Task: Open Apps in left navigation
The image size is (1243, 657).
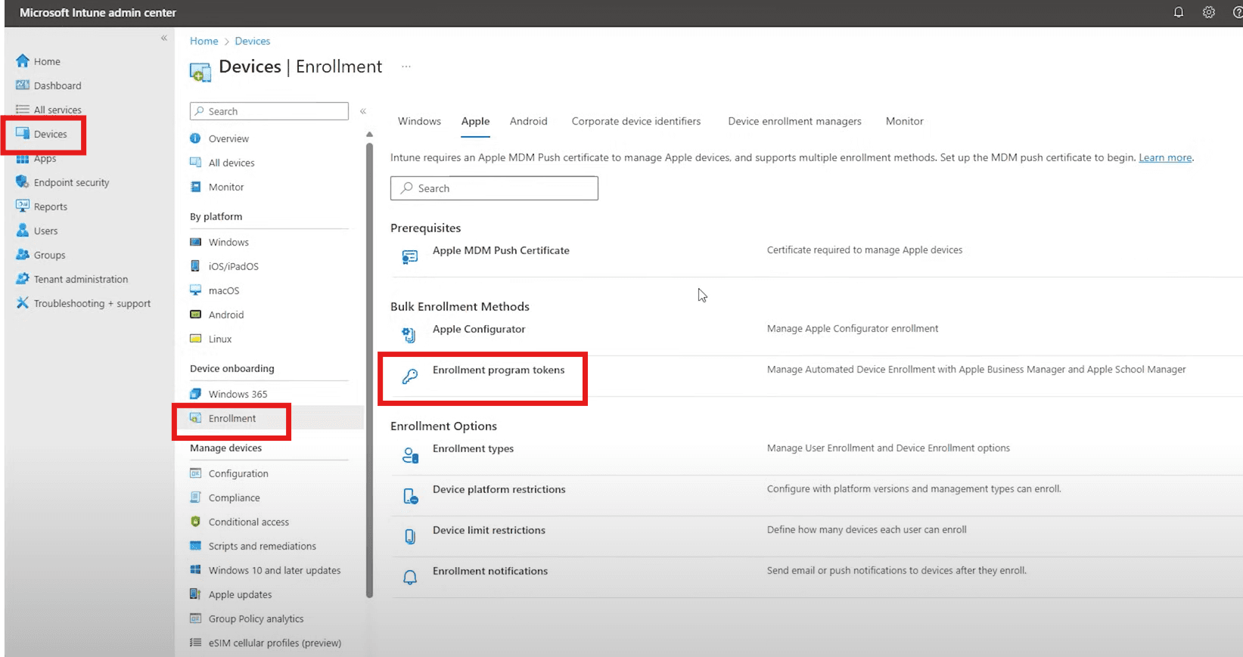Action: [45, 158]
